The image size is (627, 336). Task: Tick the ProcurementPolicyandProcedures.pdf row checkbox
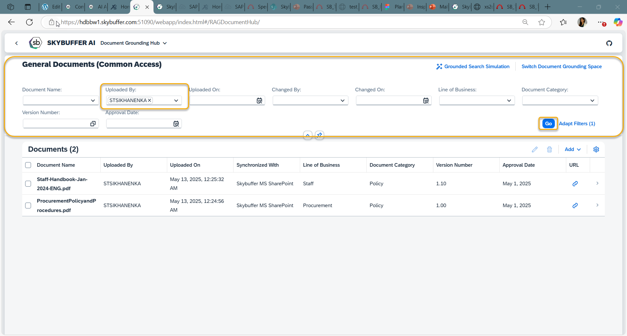click(x=28, y=206)
